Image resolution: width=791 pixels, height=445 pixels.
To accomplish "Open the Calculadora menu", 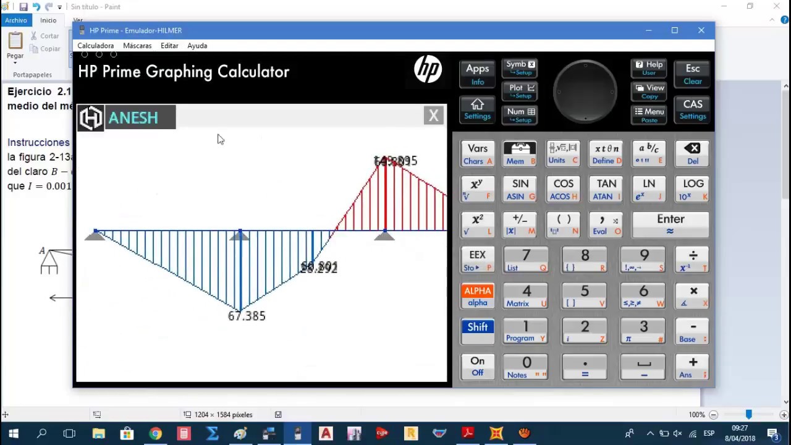I will [x=95, y=46].
